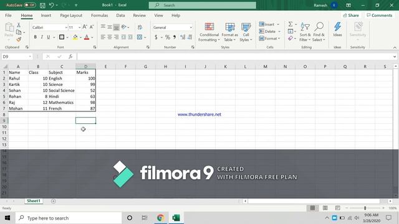Switch to the Data tab
Screen dimensions: 399x224
point(120,15)
